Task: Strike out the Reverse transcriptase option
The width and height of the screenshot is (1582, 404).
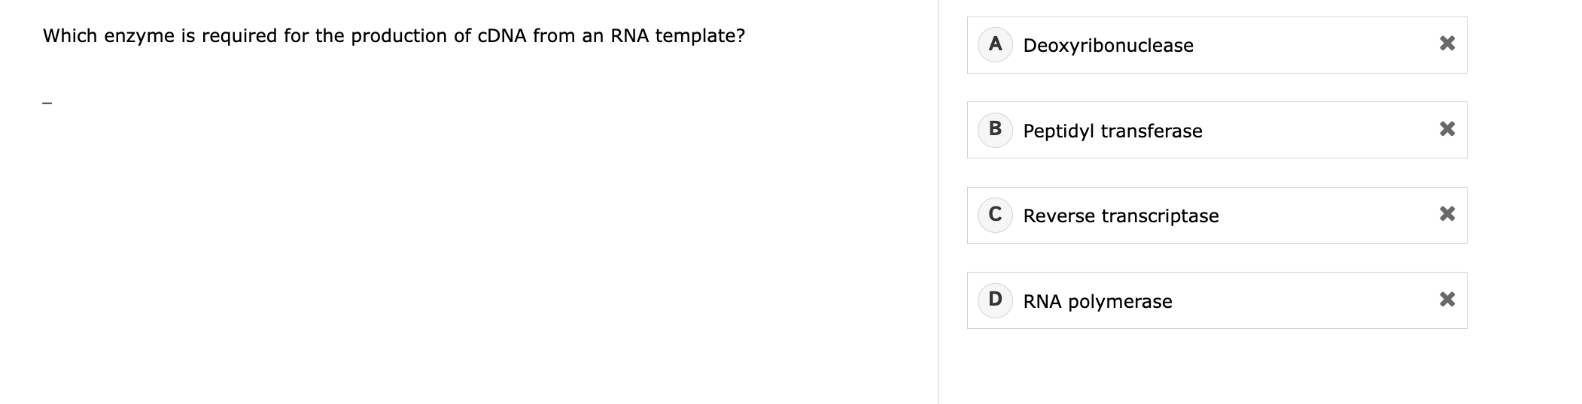Action: coord(1447,215)
